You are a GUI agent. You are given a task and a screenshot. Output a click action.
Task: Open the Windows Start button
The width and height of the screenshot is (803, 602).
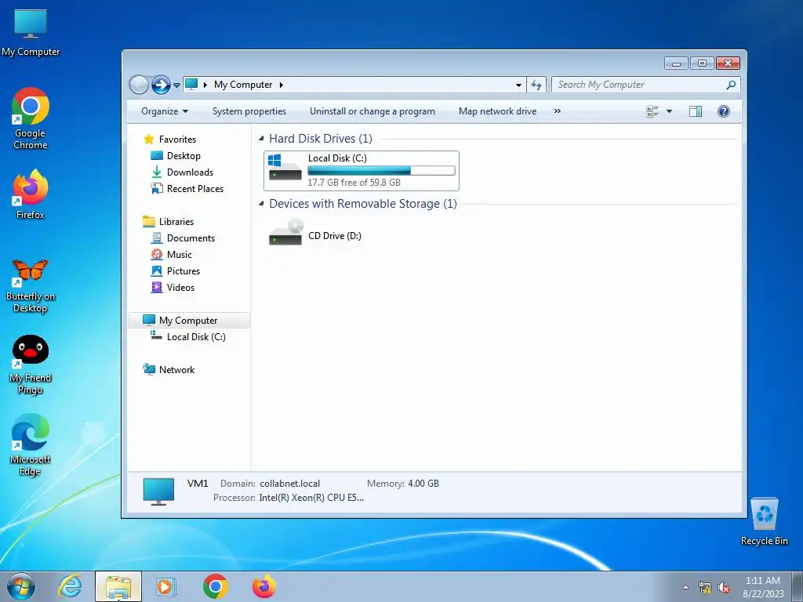click(x=21, y=586)
